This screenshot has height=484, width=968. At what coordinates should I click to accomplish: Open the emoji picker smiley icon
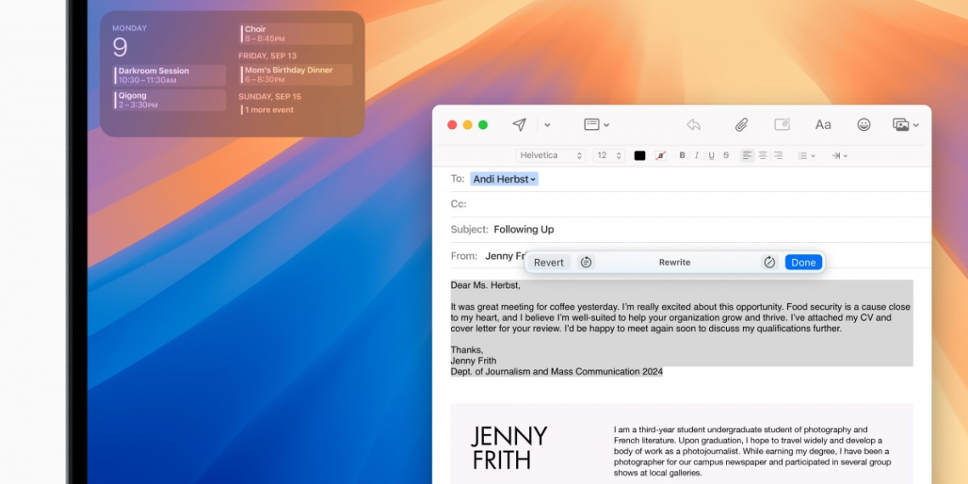[864, 125]
